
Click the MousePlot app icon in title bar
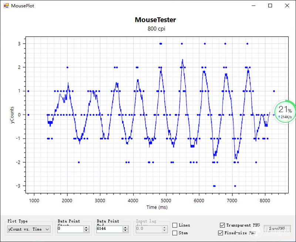[6, 6]
